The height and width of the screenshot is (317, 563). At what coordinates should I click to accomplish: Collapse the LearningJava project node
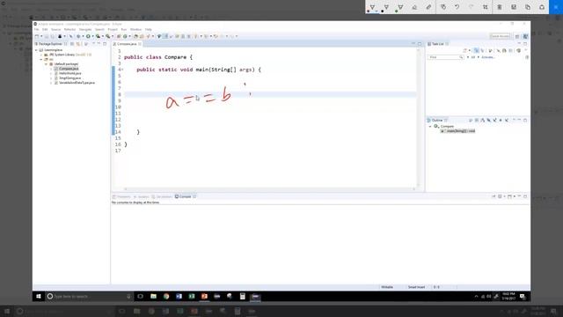coord(37,50)
